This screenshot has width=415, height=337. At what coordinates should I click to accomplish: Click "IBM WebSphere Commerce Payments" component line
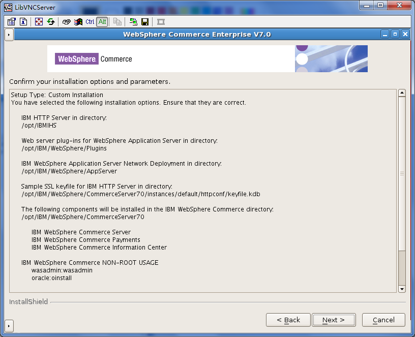click(86, 240)
